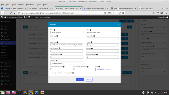Click into the Help Text input
The image size is (169, 95).
[67, 45]
